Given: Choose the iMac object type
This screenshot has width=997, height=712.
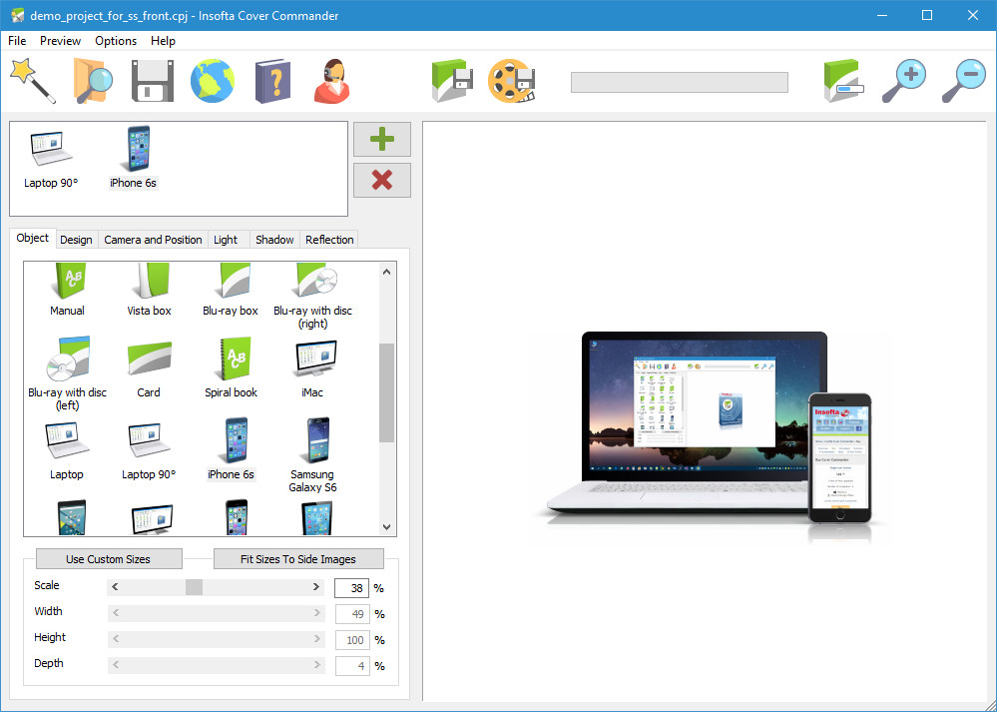Looking at the screenshot, I should click(312, 369).
